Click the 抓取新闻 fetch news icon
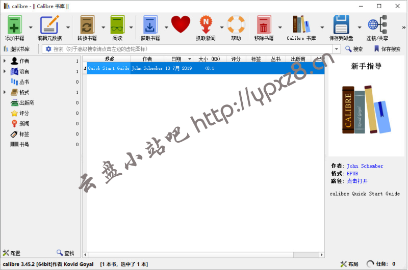 206,24
